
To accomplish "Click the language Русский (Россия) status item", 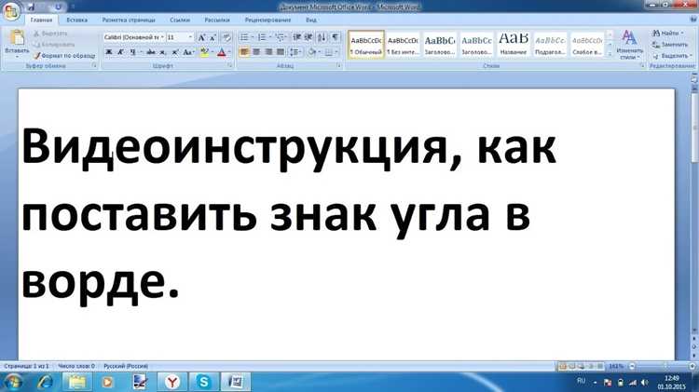I will coord(126,366).
